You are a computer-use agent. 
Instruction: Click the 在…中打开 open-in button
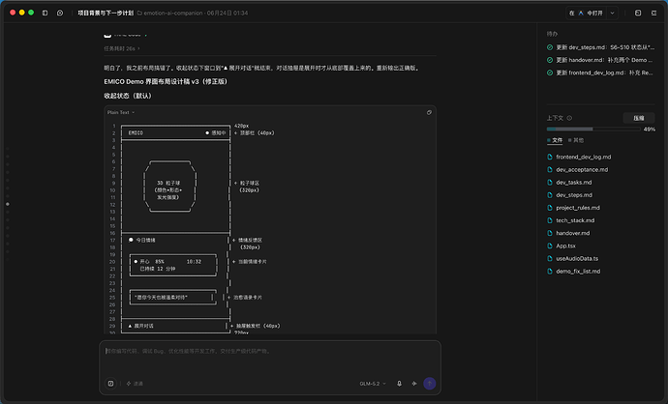point(587,13)
